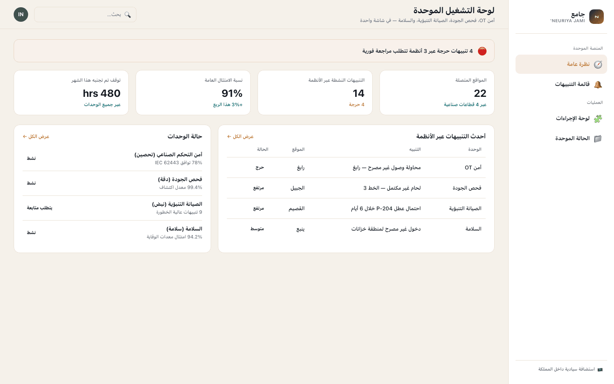
Task: Click فحص الجودة (دقة) unit row
Action: [113, 183]
